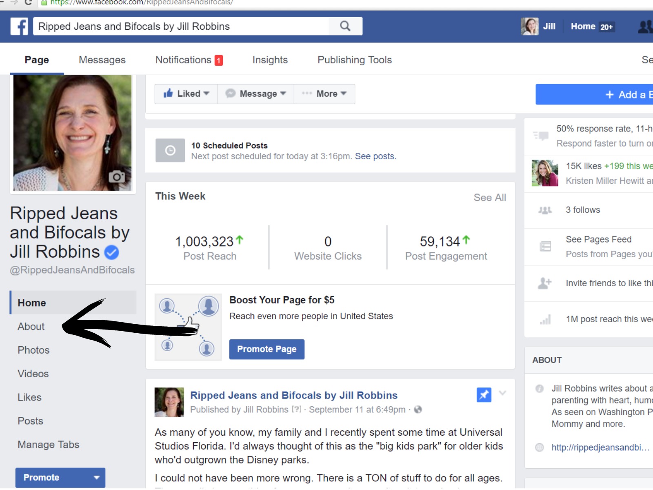Switch to the Page tab
653x490 pixels.
pyautogui.click(x=37, y=60)
